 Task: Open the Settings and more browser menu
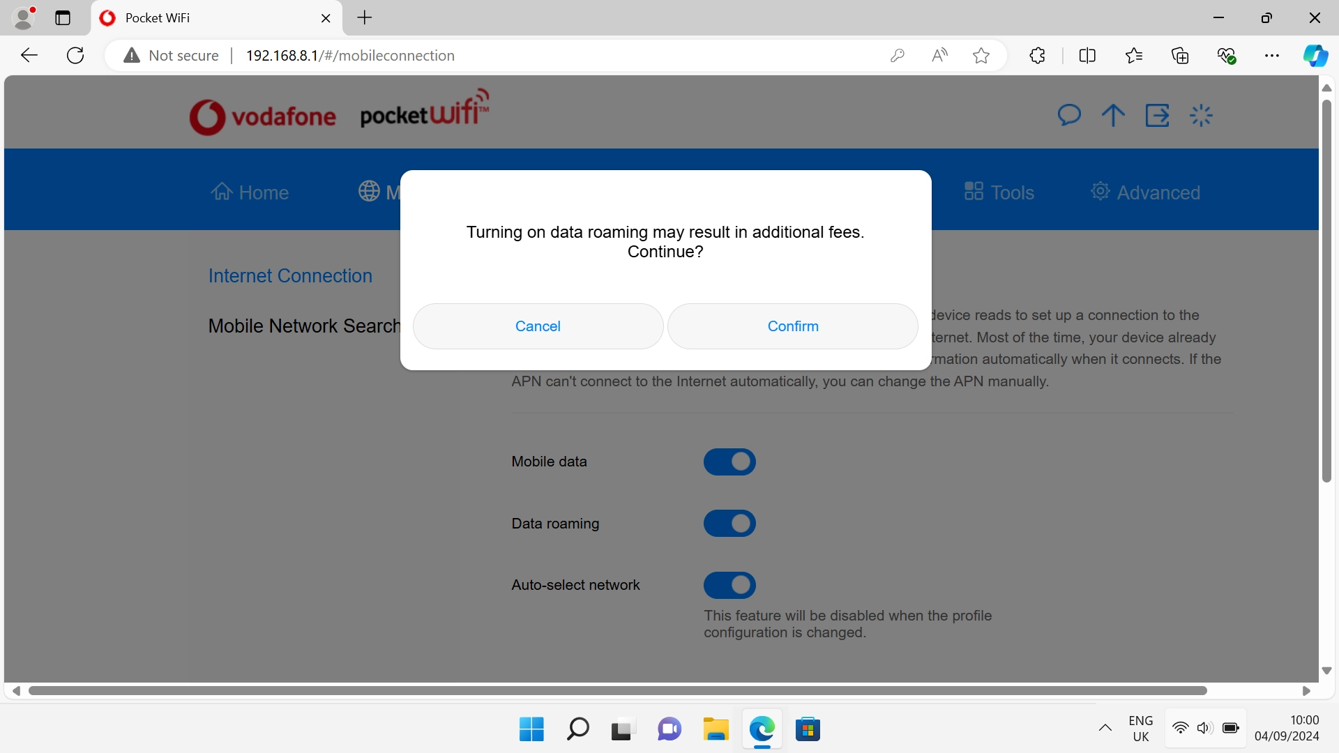(x=1273, y=55)
